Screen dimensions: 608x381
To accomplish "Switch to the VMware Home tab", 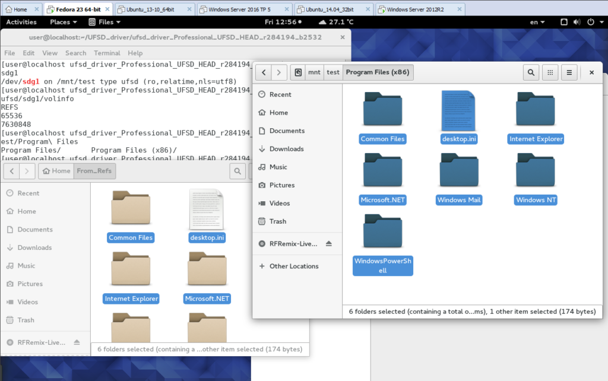I will [22, 9].
